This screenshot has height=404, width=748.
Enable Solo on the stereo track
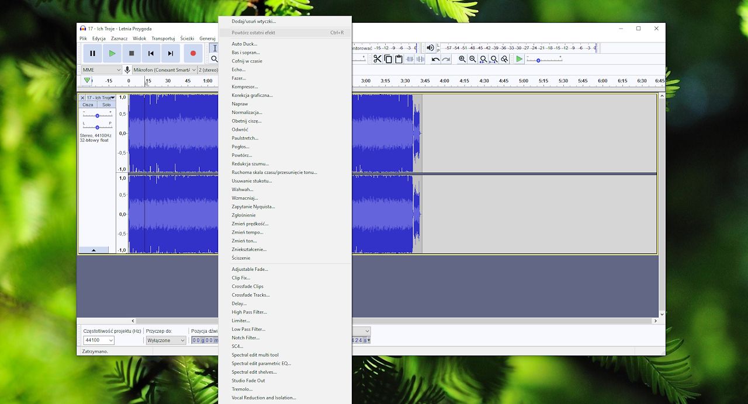(106, 105)
